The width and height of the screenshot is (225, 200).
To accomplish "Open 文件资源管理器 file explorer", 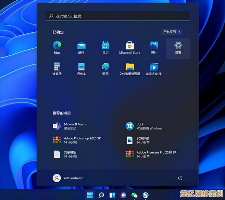I will tap(130, 69).
